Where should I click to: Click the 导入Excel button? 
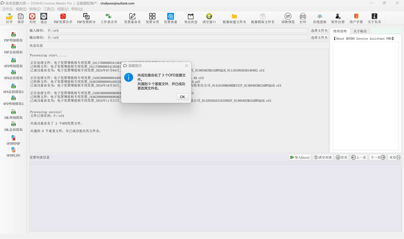(300, 157)
